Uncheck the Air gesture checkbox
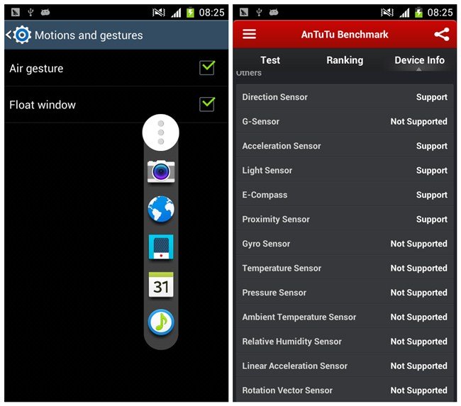This screenshot has width=461, height=406. click(x=207, y=68)
